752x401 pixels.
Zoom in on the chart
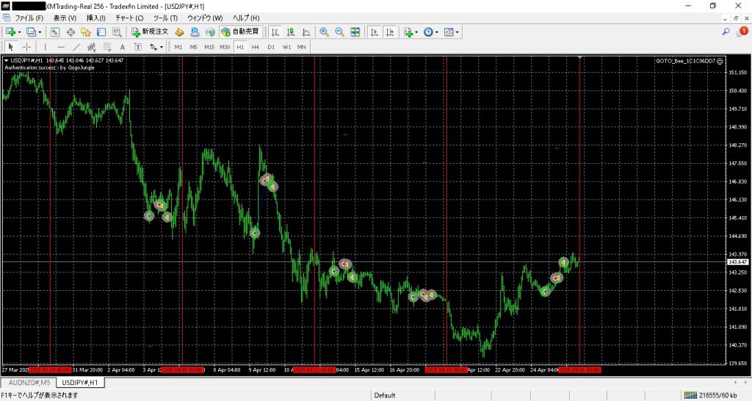tap(324, 32)
